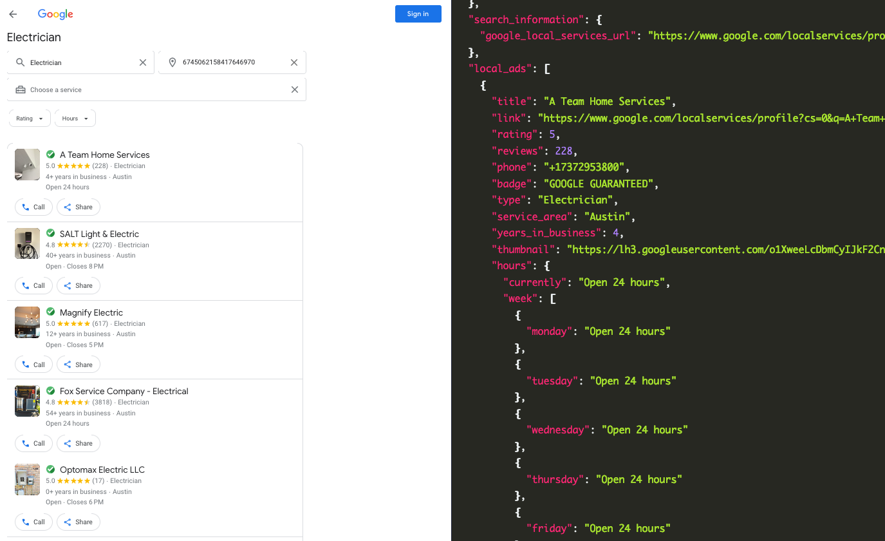Open SALT Light & Electric title
Screen dimensions: 885x541
tap(99, 234)
